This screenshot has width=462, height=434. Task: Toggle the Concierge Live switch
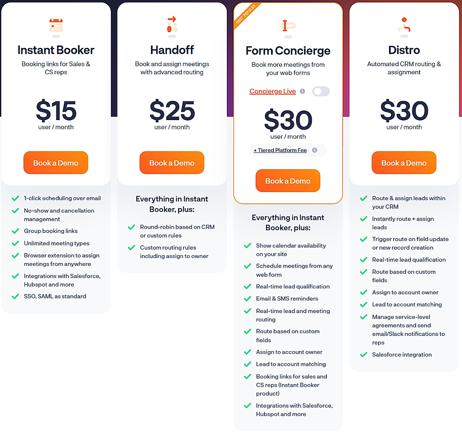tap(321, 91)
